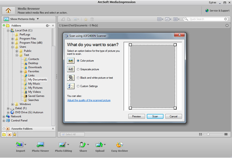Click small thumbnails grid icon
232x158 pixels.
201,134
